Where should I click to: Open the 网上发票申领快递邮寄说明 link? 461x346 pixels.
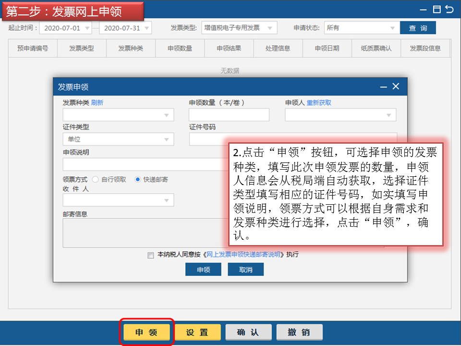pyautogui.click(x=243, y=255)
